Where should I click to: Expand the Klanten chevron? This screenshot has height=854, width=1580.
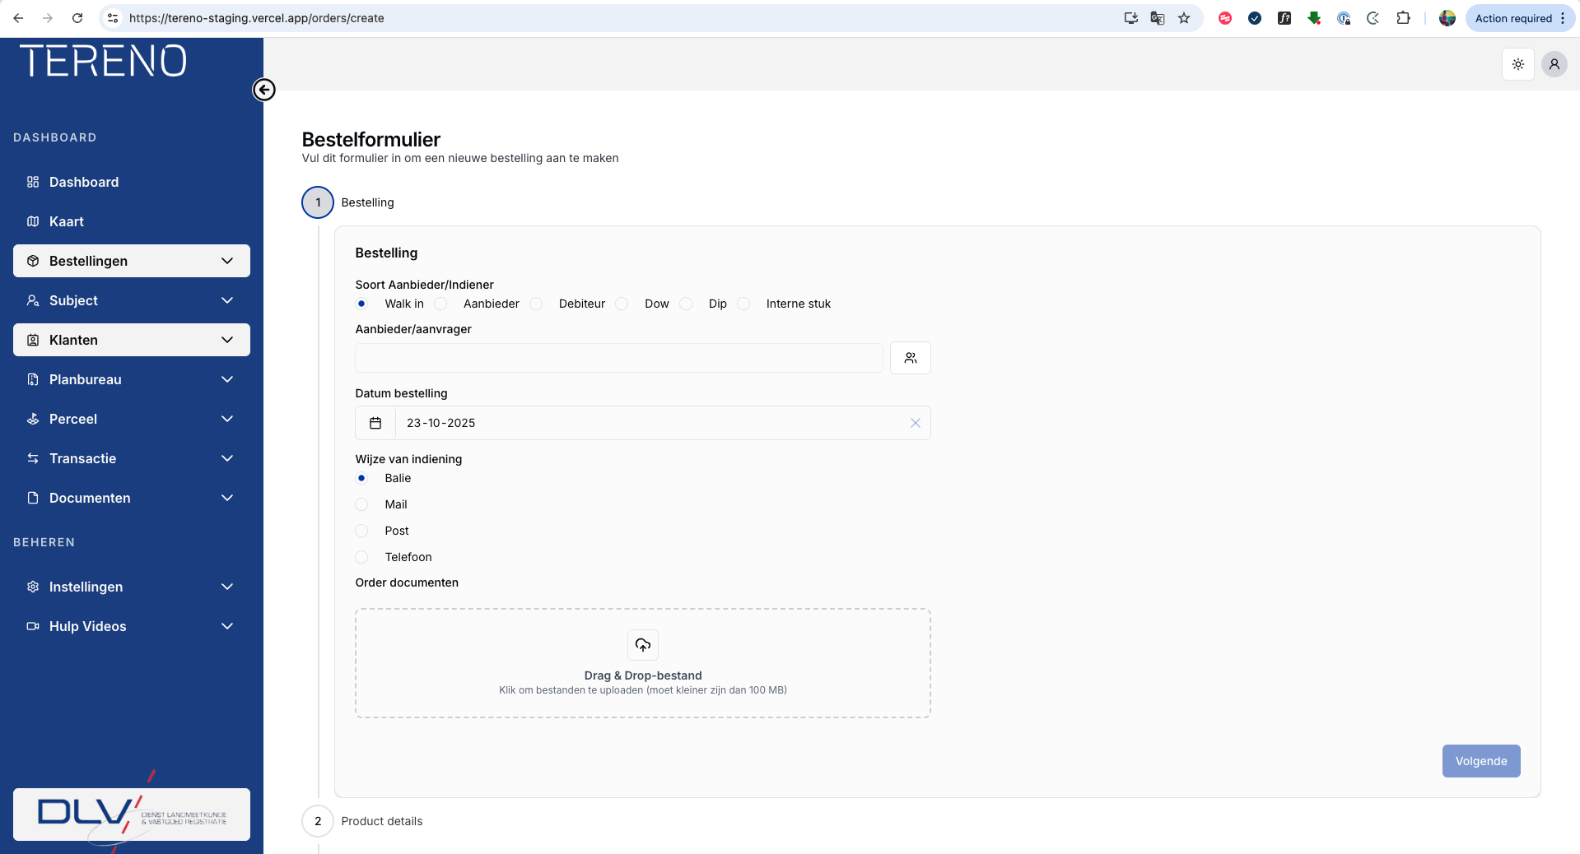pos(227,340)
